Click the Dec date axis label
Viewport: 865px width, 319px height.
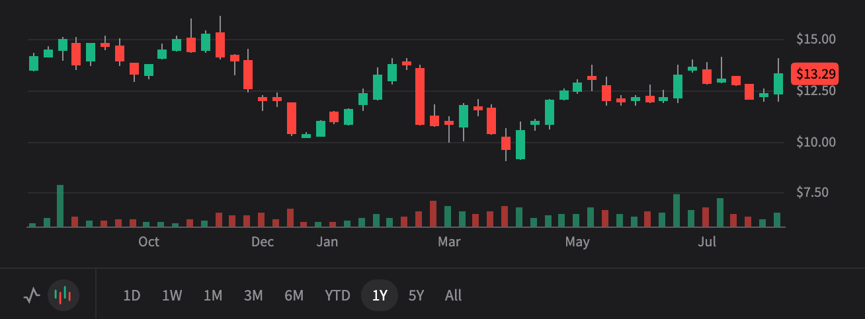[x=263, y=242]
